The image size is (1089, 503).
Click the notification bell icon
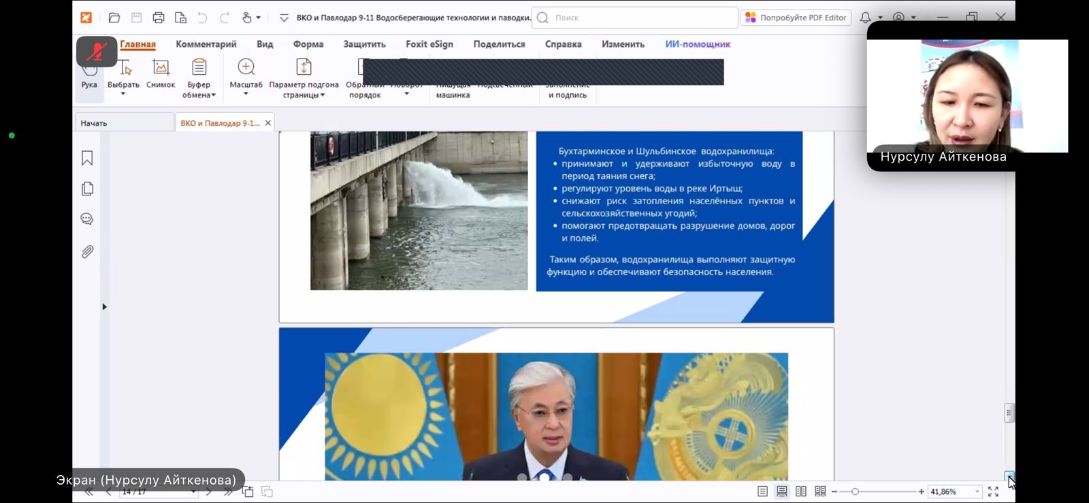[865, 18]
